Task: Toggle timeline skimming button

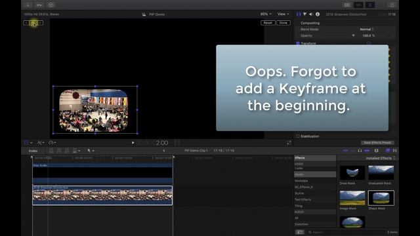Action: [346, 151]
